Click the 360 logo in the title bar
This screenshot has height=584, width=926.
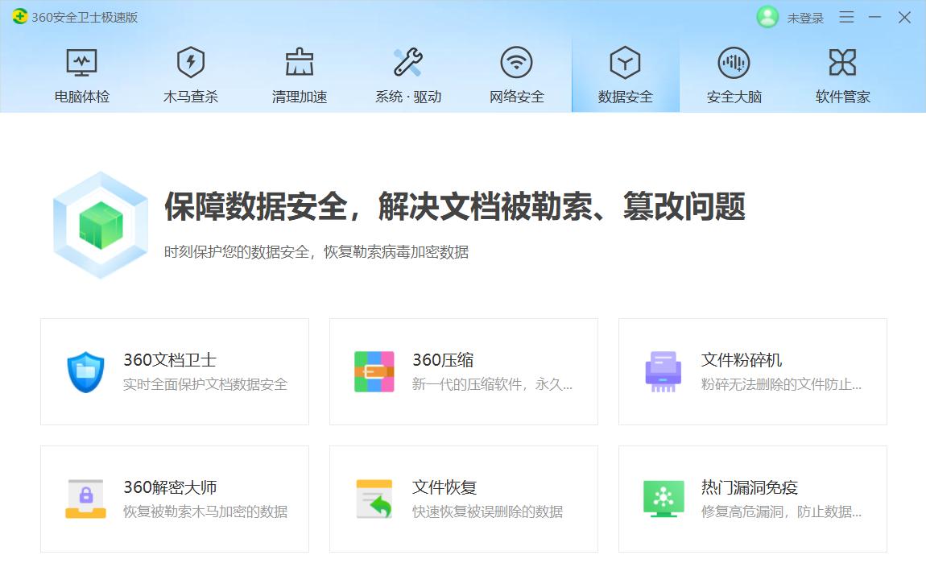[19, 16]
